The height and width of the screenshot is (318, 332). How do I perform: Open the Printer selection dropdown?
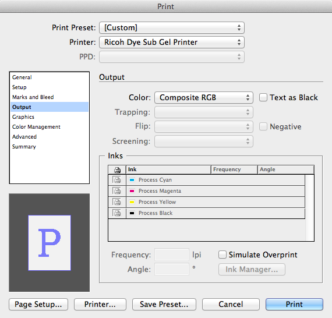pyautogui.click(x=172, y=42)
